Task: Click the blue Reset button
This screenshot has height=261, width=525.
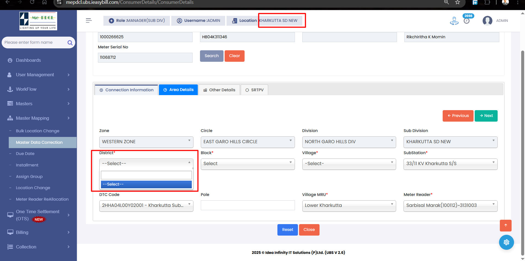Action: (x=288, y=230)
